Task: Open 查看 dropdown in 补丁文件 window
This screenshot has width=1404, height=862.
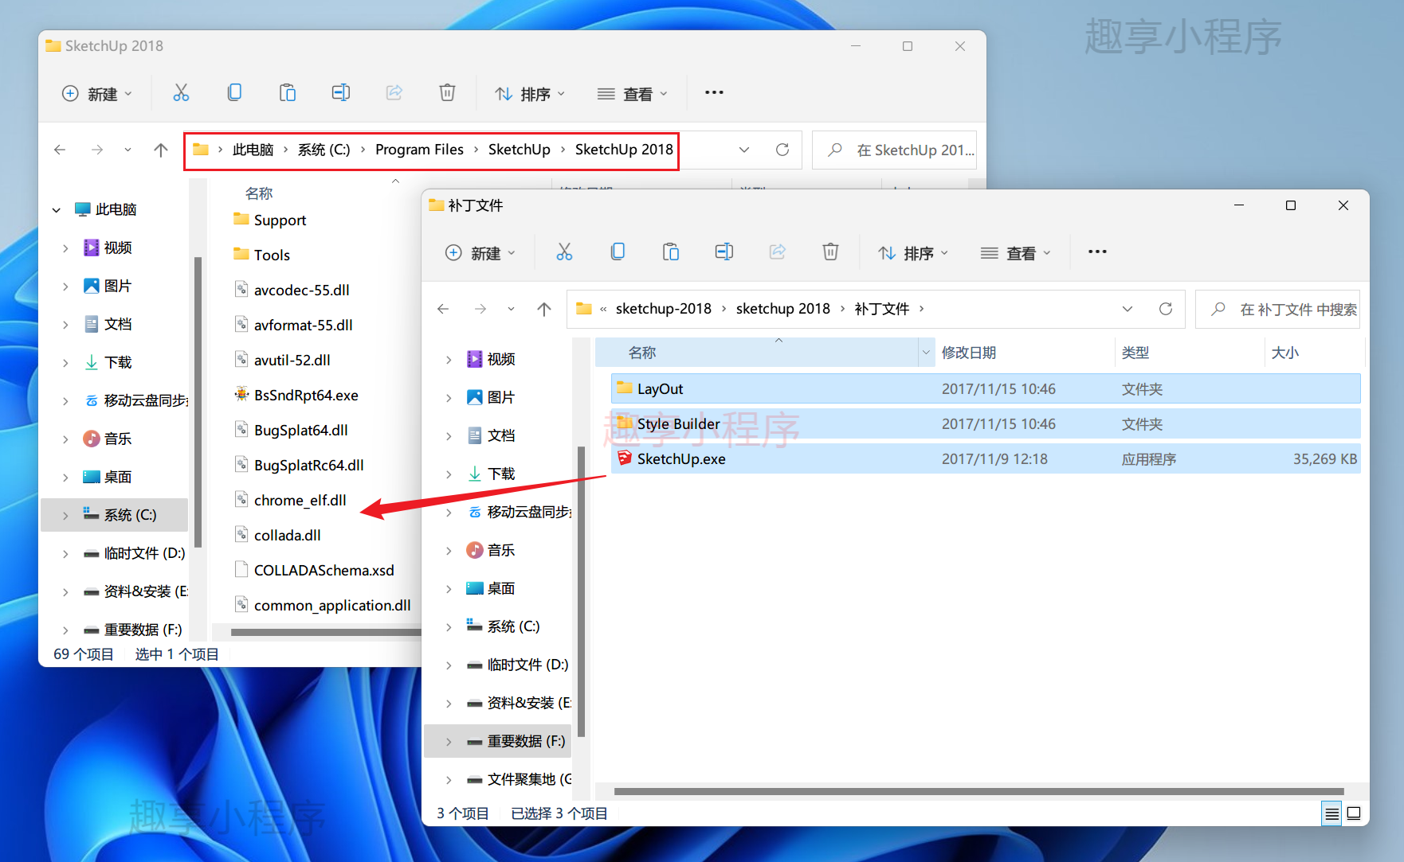Action: click(1016, 253)
